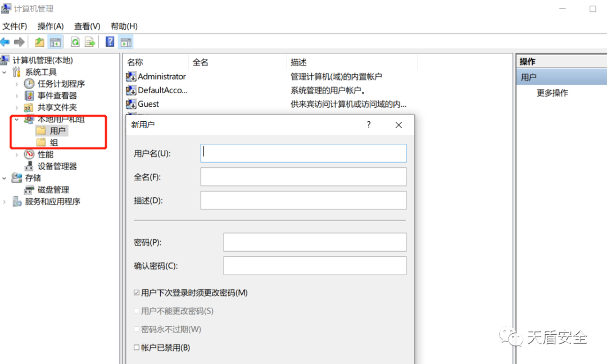Image resolution: width=607 pixels, height=364 pixels.
Task: Click the 设备管理器 icon
Action: click(29, 166)
